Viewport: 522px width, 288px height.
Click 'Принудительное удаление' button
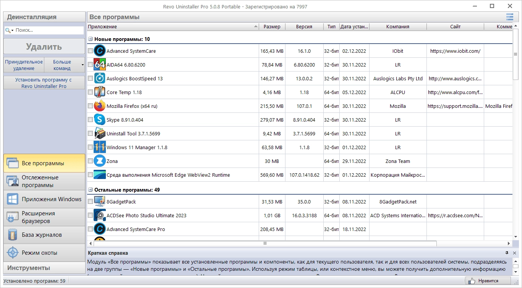click(24, 65)
